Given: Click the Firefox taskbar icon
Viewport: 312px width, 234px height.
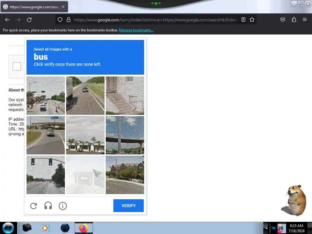Looking at the screenshot, I should tap(84, 228).
